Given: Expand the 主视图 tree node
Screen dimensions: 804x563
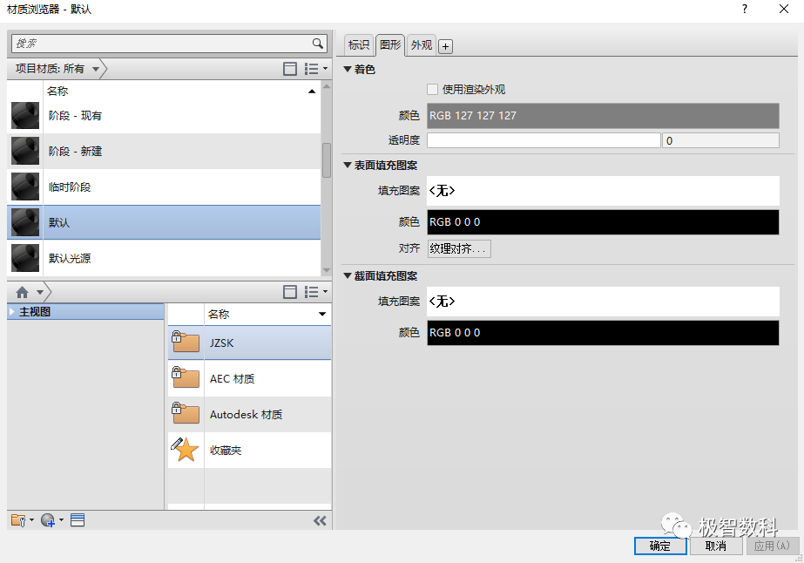Looking at the screenshot, I should pyautogui.click(x=12, y=311).
